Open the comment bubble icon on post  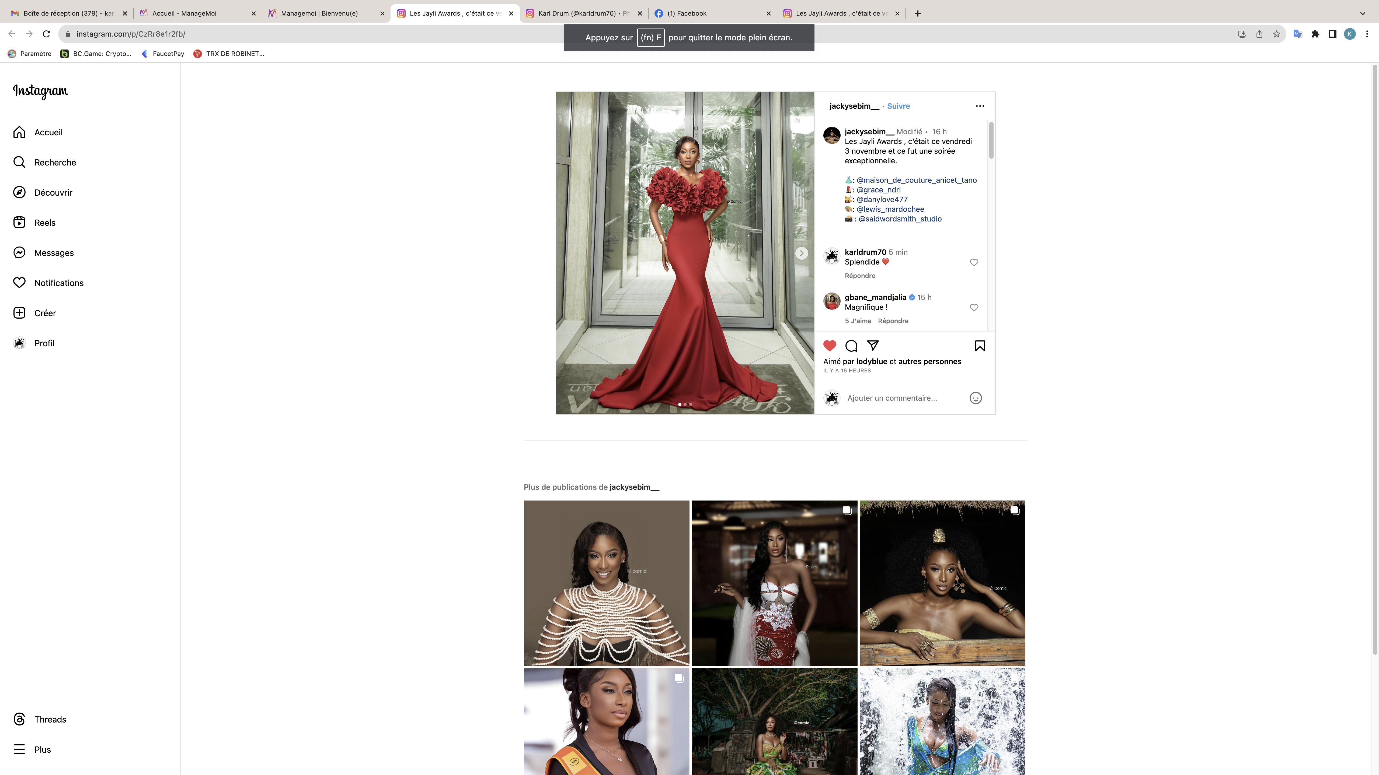point(851,346)
